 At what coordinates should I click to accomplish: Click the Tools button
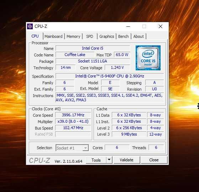(x=96, y=160)
